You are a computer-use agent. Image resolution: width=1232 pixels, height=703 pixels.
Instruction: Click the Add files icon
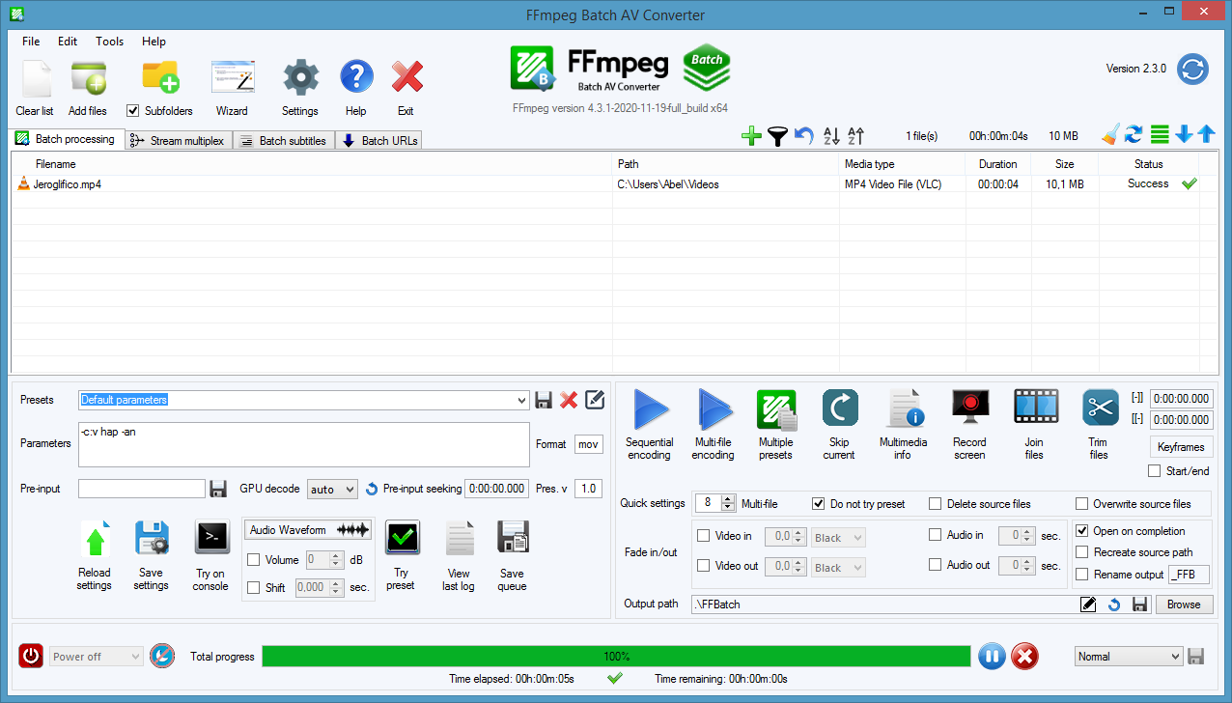click(88, 77)
